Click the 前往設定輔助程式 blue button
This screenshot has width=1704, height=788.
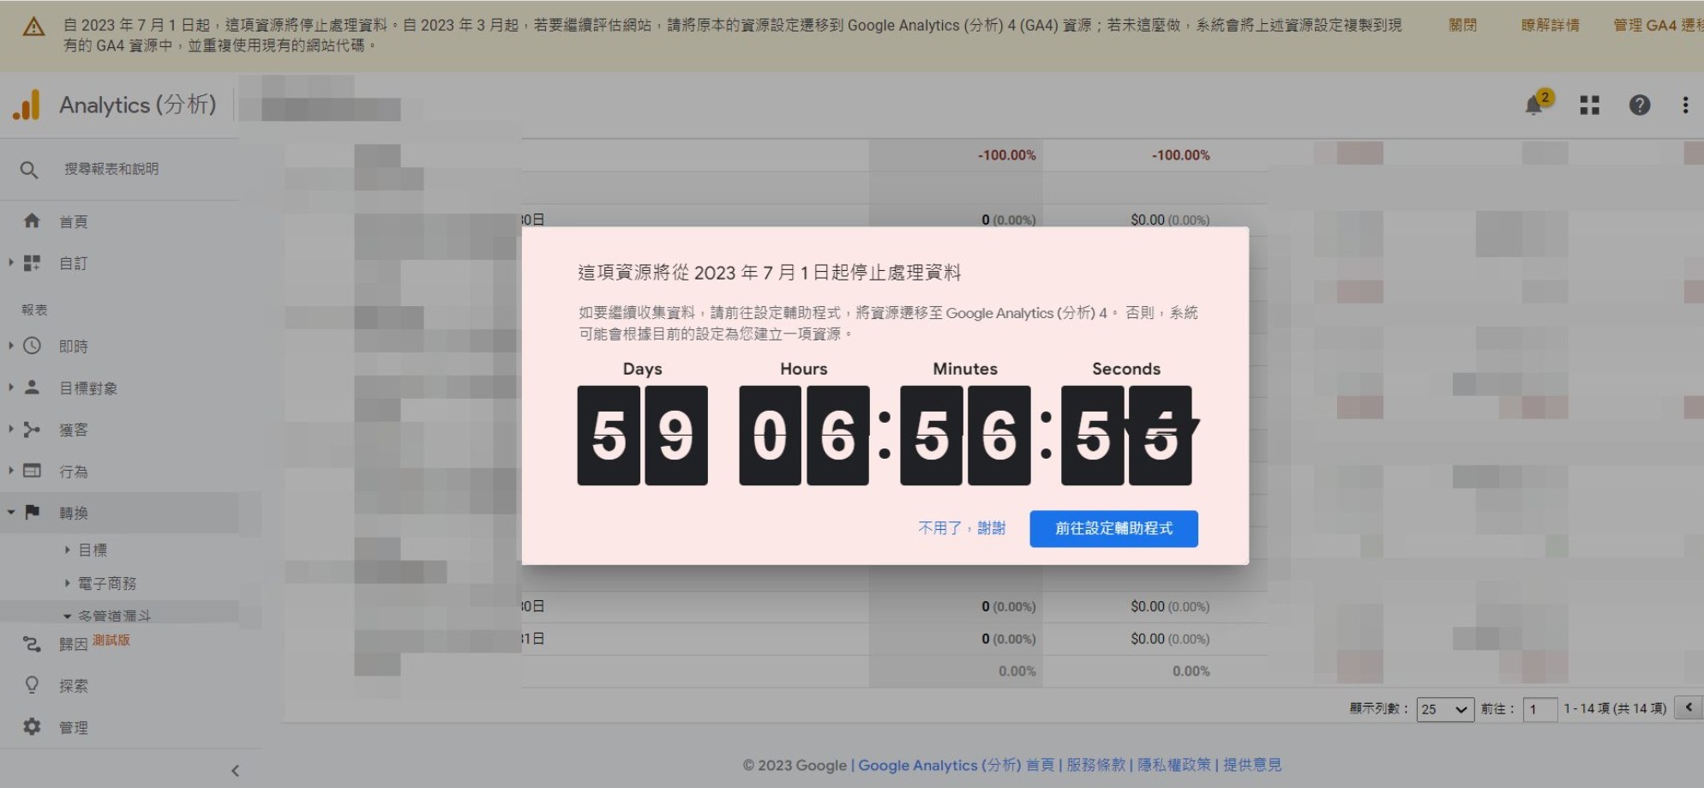(1113, 528)
